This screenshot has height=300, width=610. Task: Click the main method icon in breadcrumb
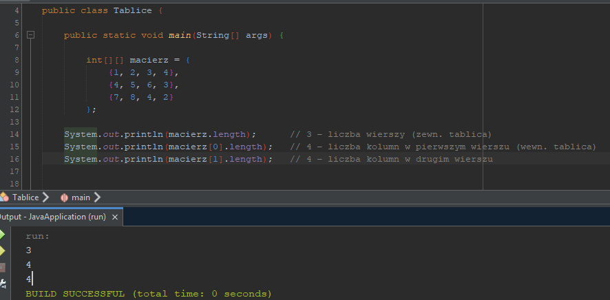click(x=64, y=197)
